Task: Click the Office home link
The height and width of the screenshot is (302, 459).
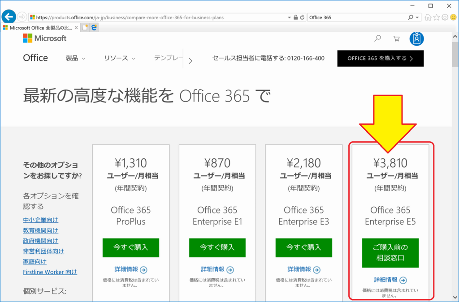Action: click(35, 58)
